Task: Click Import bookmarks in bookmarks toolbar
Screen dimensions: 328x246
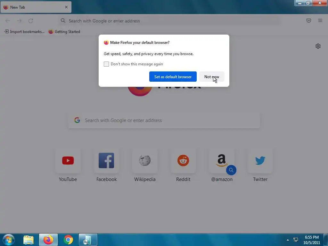Action: point(24,32)
